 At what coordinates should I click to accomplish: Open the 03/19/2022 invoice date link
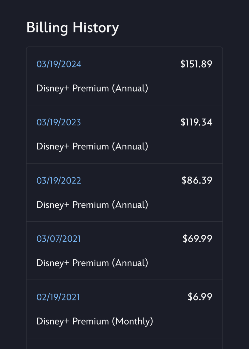point(59,181)
